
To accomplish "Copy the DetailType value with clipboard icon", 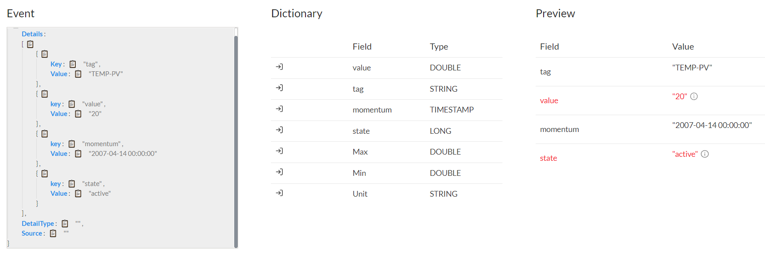I will 65,224.
